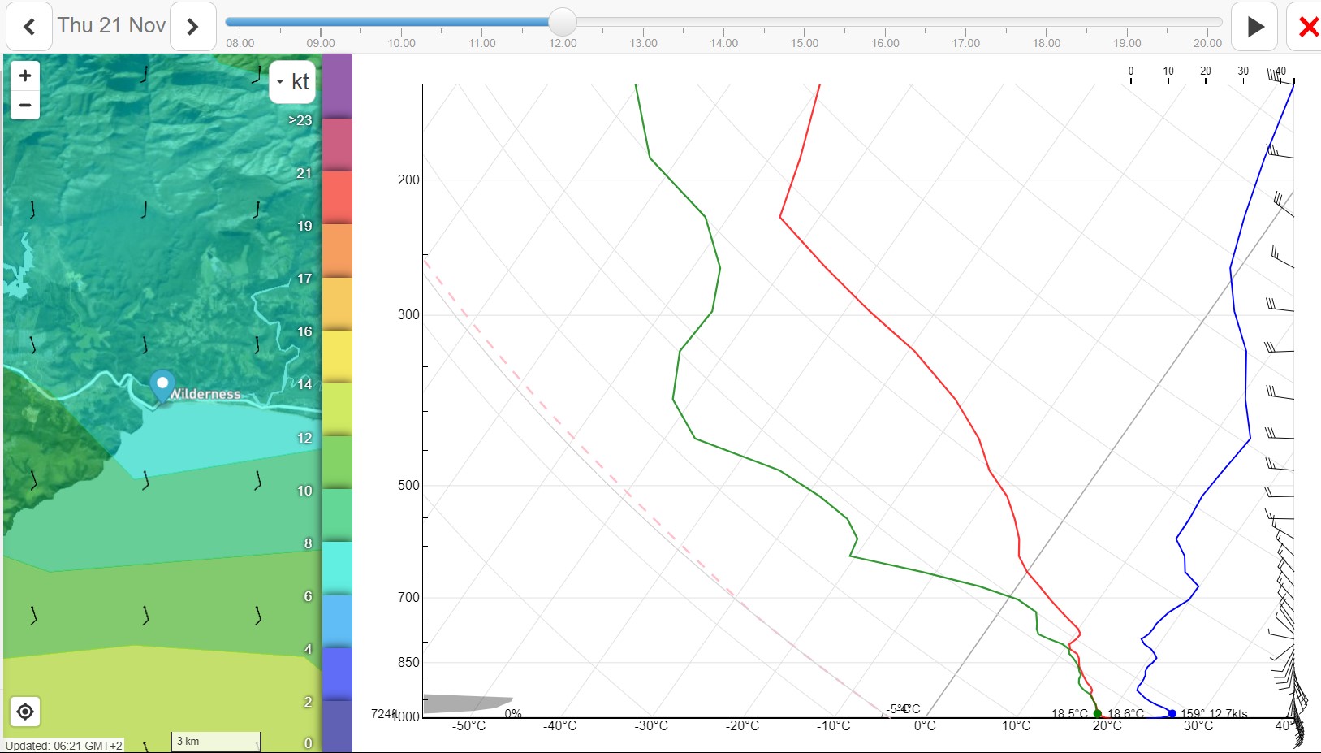
Task: Click the 17 kt orange legend swatch
Action: [x=338, y=250]
